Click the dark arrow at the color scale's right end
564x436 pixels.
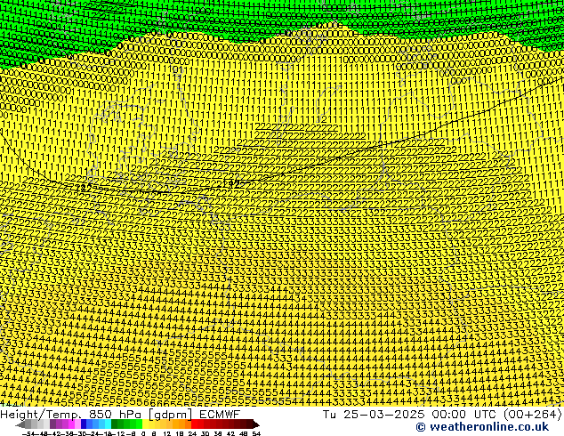tap(256, 424)
